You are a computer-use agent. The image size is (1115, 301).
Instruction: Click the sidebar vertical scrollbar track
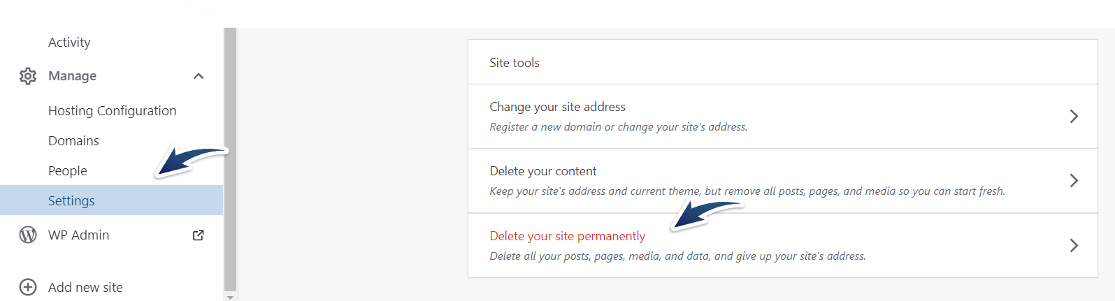(231, 159)
